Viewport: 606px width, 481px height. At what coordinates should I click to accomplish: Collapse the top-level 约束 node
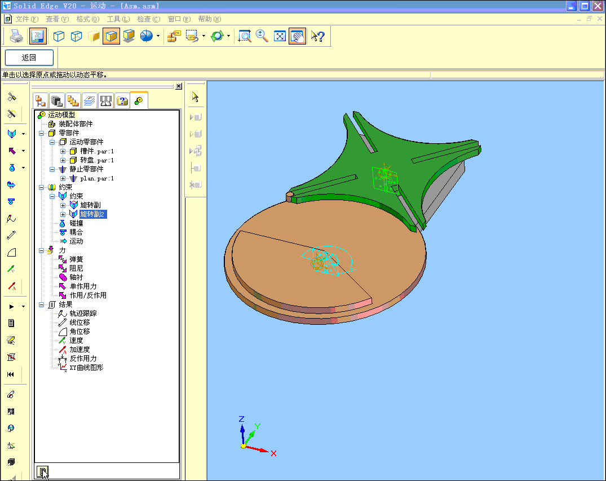41,187
